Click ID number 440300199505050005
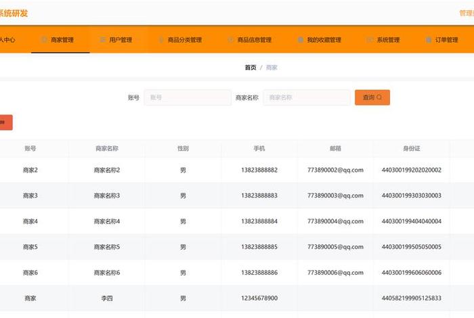 [x=412, y=247]
